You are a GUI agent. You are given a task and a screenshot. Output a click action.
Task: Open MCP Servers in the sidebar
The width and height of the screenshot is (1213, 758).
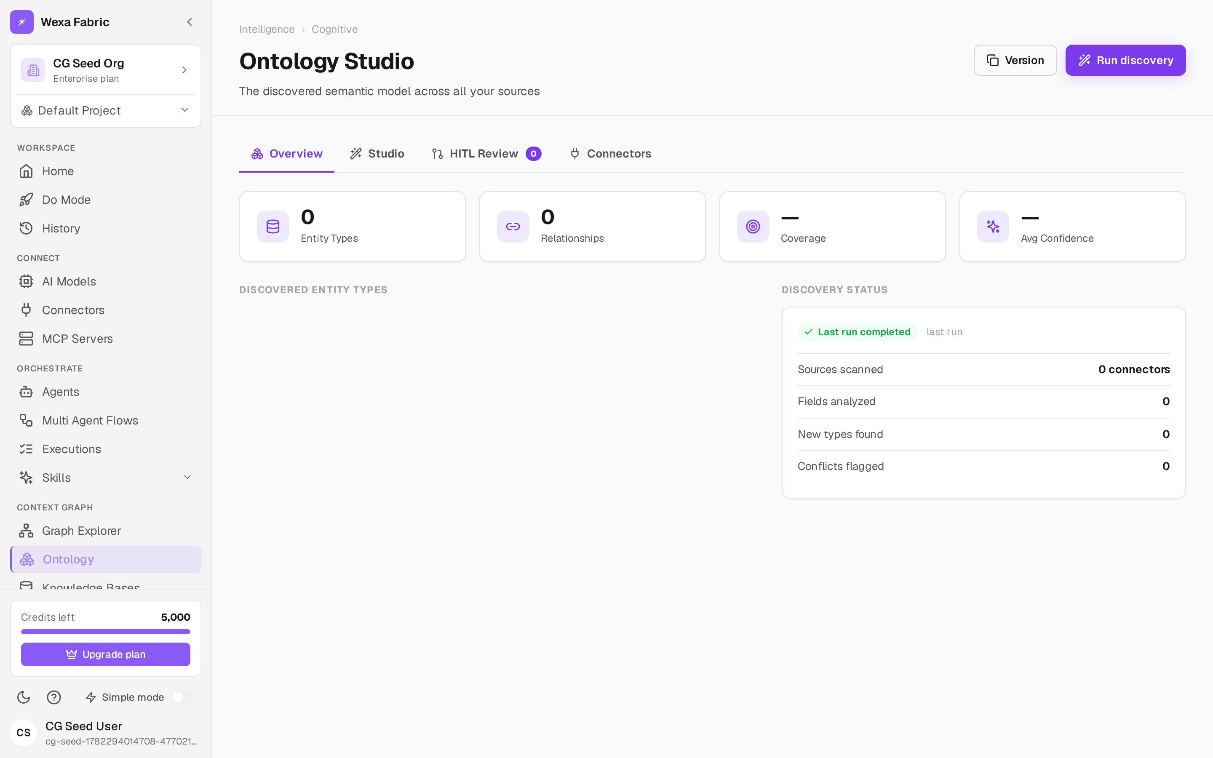pyautogui.click(x=106, y=339)
